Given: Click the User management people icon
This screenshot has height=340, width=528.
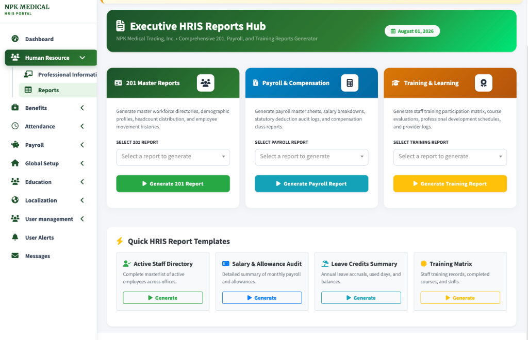Looking at the screenshot, I should (15, 218).
